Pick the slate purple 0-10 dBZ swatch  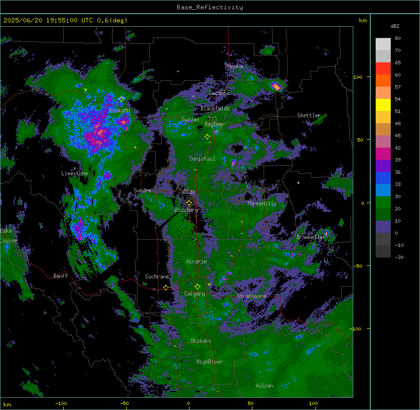tap(383, 227)
